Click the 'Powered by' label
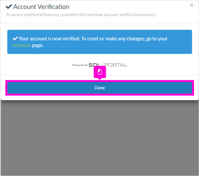The width and height of the screenshot is (199, 176). [x=80, y=65]
